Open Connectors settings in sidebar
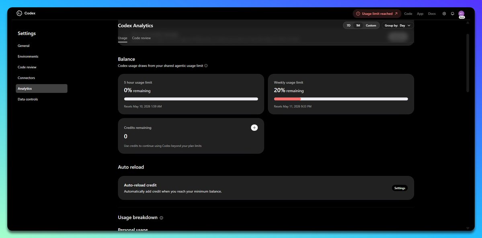 [x=41, y=78]
